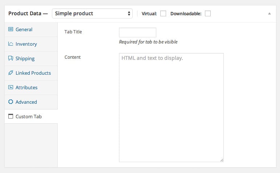The image size is (280, 173).
Task: Click the Inventory chart icon
Action: coord(11,44)
